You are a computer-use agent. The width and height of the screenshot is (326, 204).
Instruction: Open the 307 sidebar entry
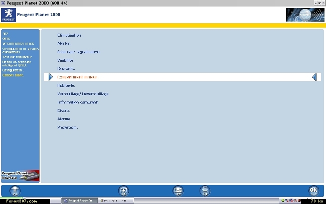(x=5, y=34)
